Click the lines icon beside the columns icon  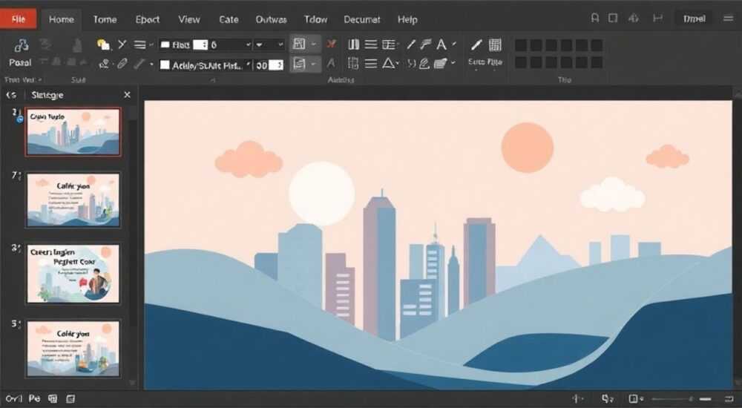(x=371, y=45)
